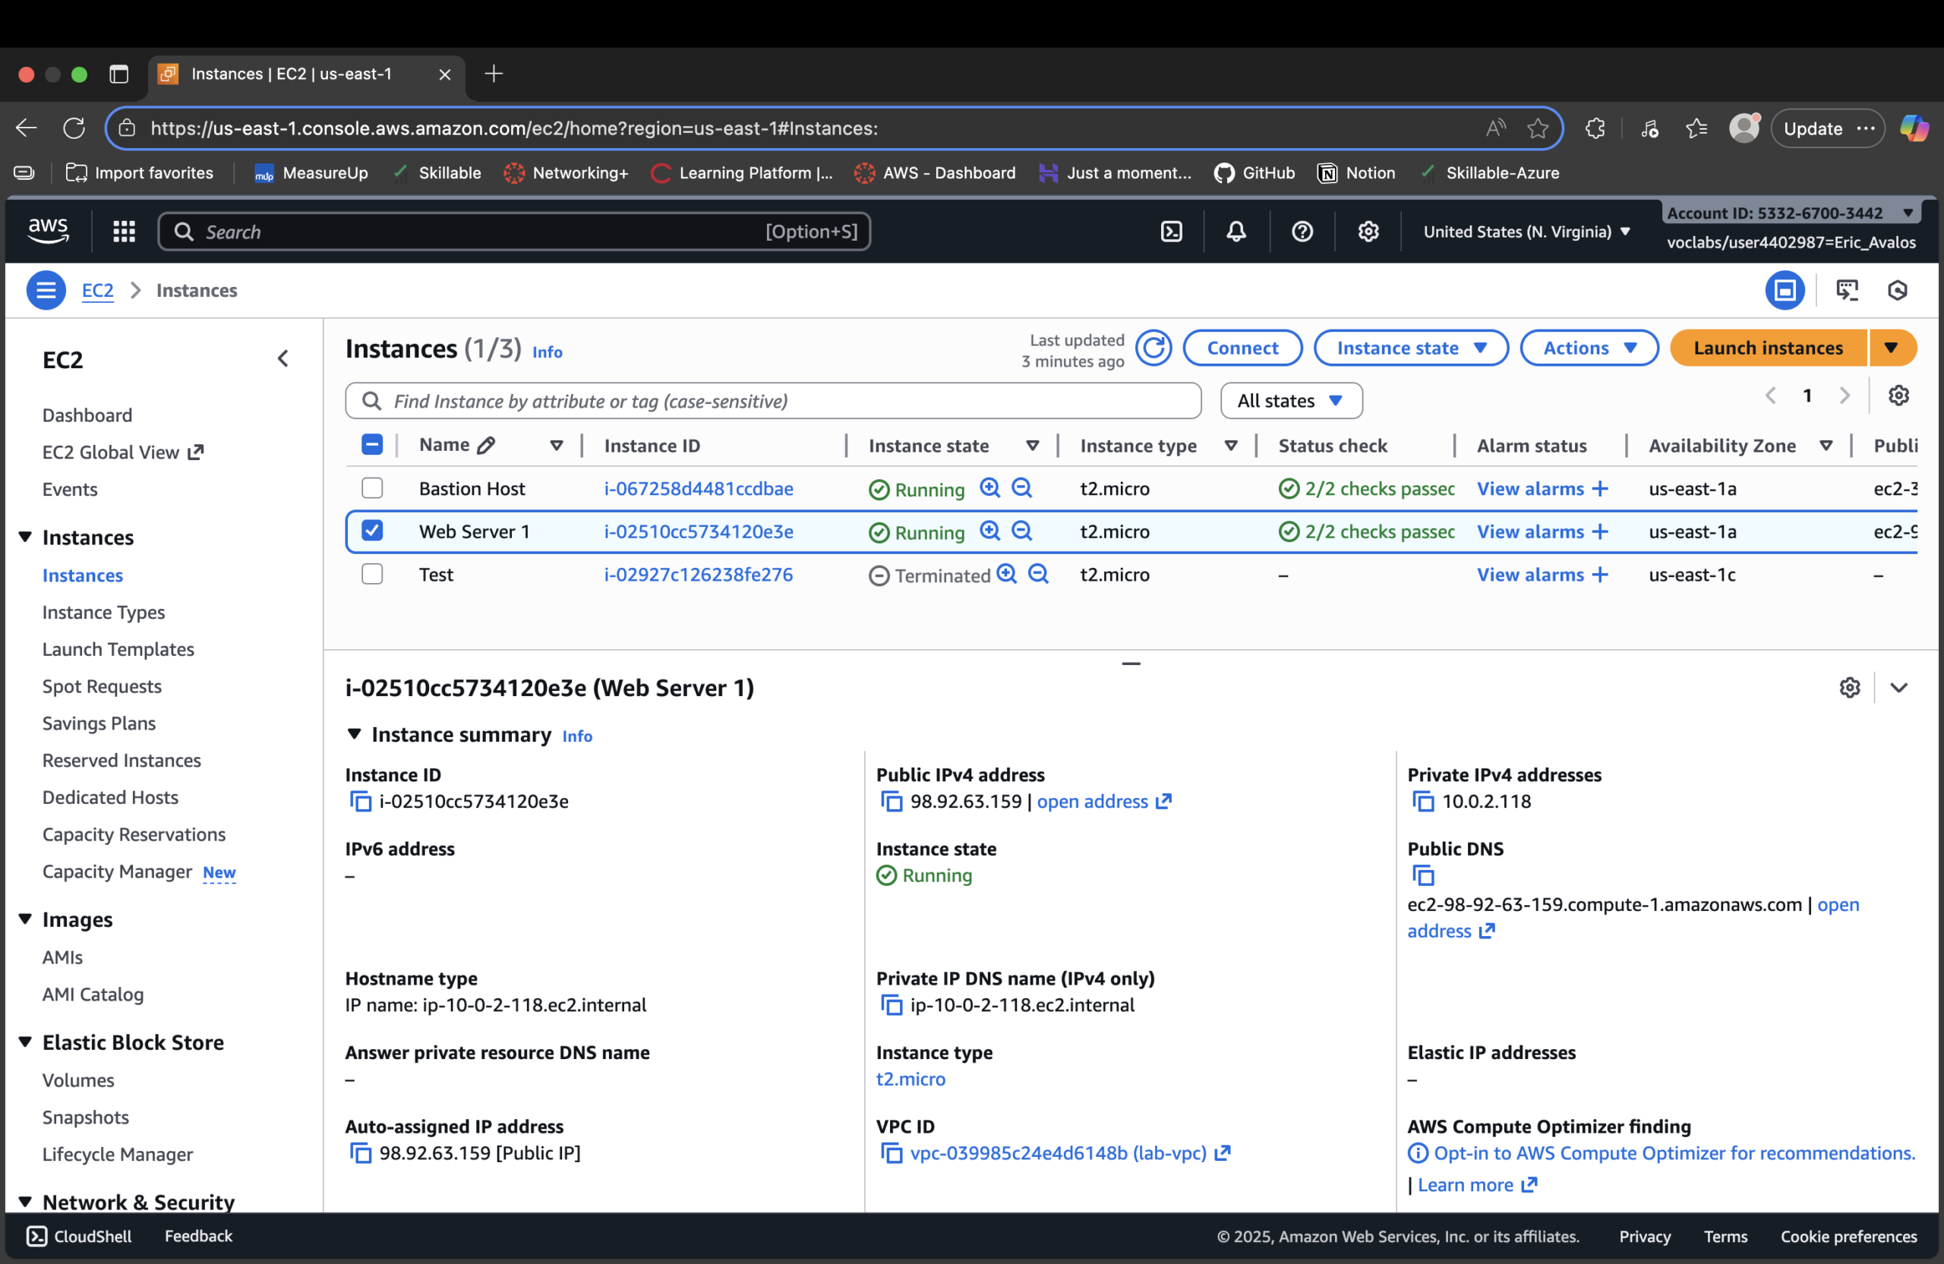
Task: Expand the Account ID dropdown
Action: coord(1910,213)
